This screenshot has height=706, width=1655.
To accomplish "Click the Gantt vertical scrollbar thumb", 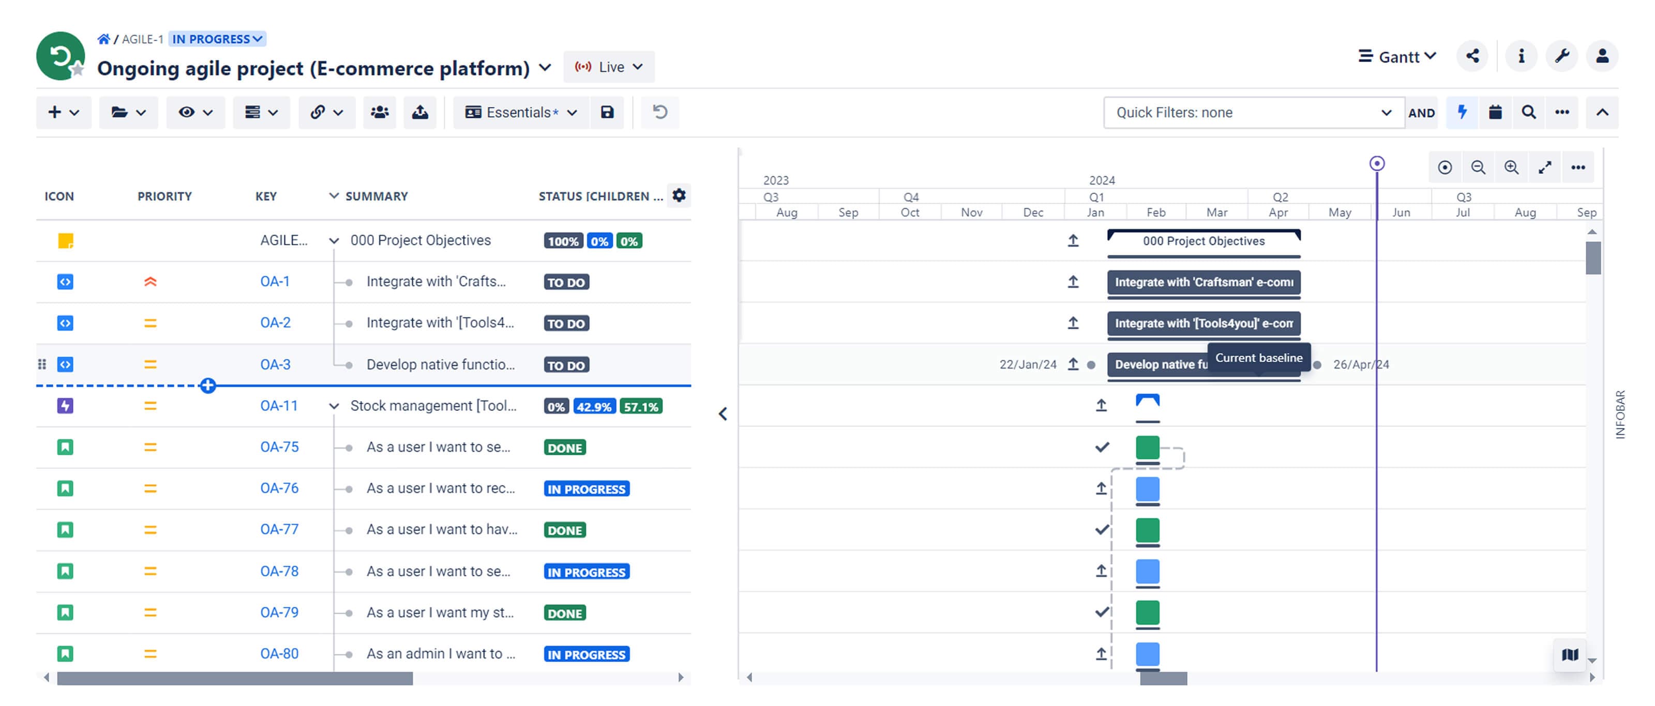I will click(x=1593, y=258).
